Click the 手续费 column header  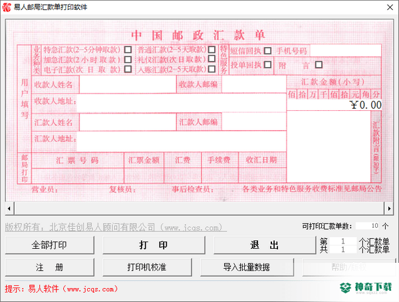tap(219, 160)
